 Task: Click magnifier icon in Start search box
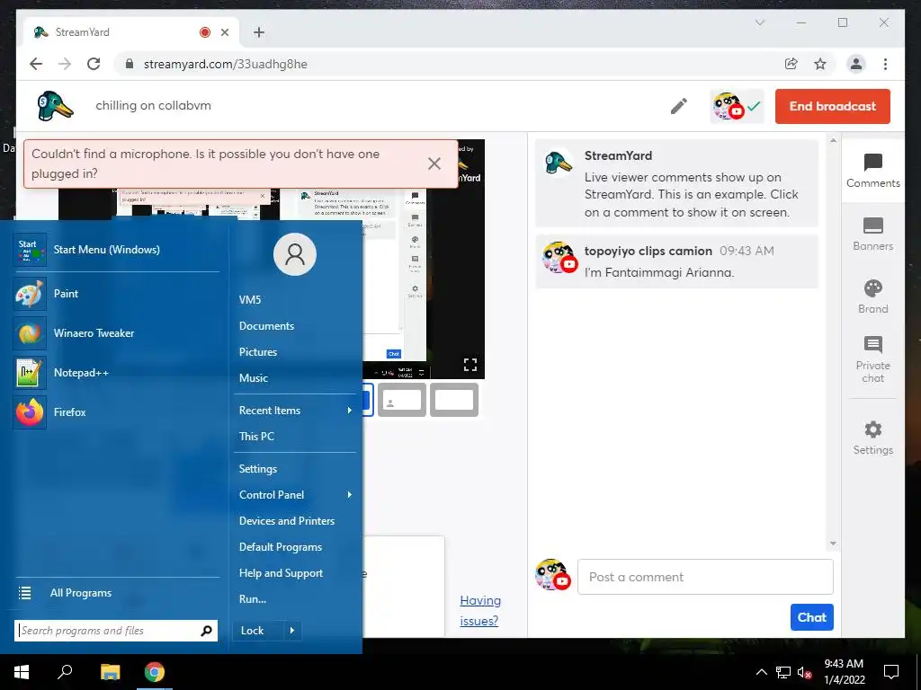pos(206,631)
